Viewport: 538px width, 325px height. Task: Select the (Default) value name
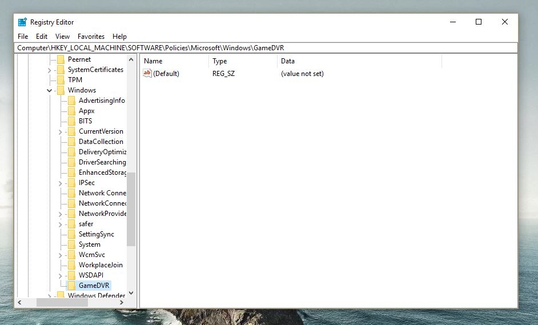pyautogui.click(x=166, y=74)
